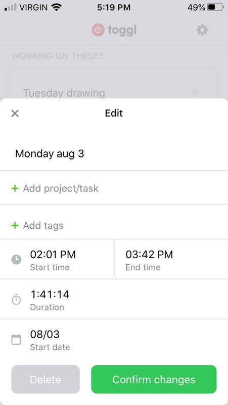Change the 03:42 PM end time
Image resolution: width=228 pixels, height=405 pixels.
tap(171, 259)
